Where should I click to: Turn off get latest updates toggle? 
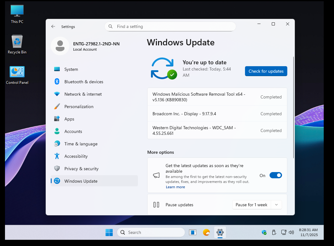(x=275, y=175)
